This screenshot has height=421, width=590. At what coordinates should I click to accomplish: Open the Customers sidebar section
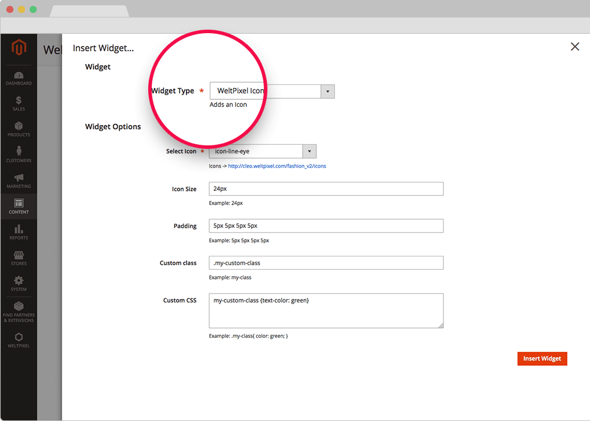19,155
